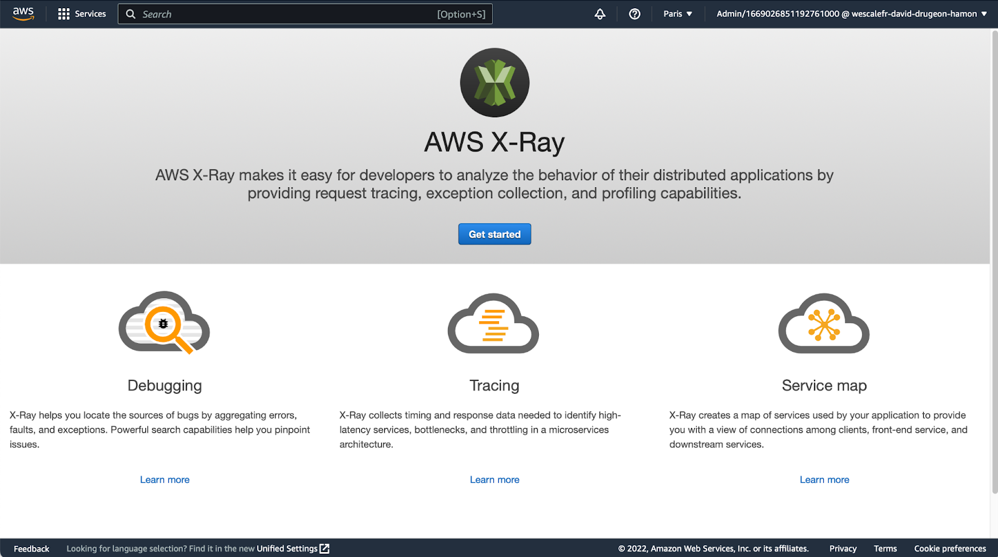Image resolution: width=998 pixels, height=557 pixels.
Task: Click the search magnifier icon
Action: coord(130,14)
